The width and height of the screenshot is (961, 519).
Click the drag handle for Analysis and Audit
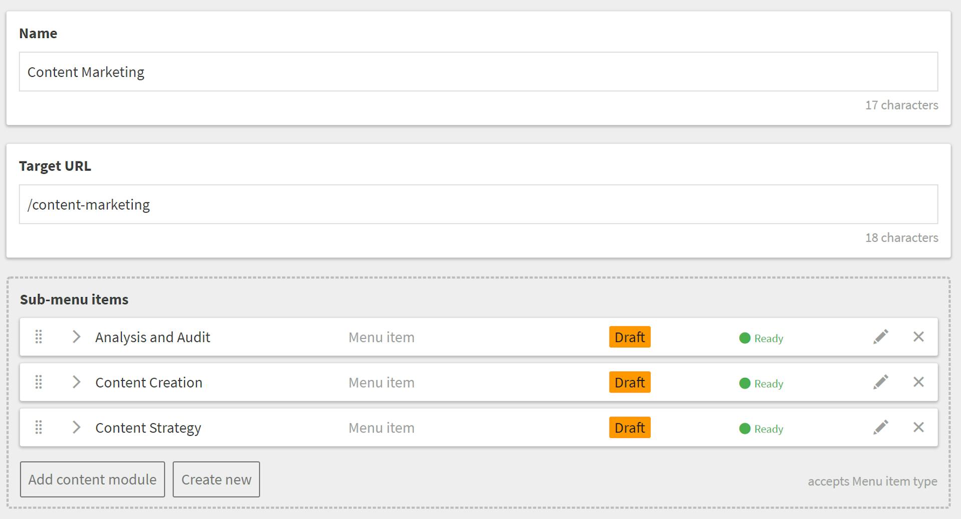point(39,337)
